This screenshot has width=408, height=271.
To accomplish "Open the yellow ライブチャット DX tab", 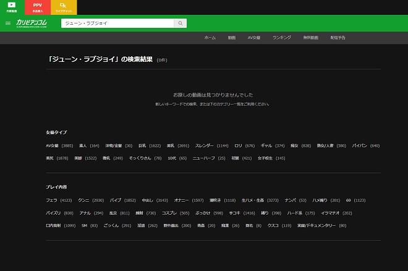I will coord(64,7).
